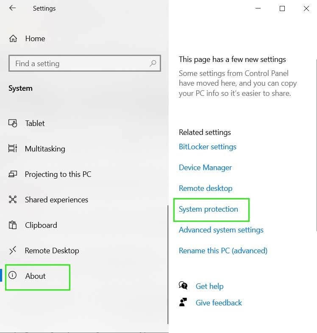Focus the Find a setting field
Screen dimensions: 317x333
click(85, 63)
